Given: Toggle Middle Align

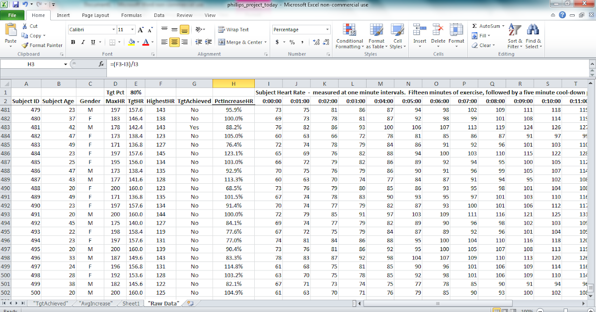Looking at the screenshot, I should [174, 30].
